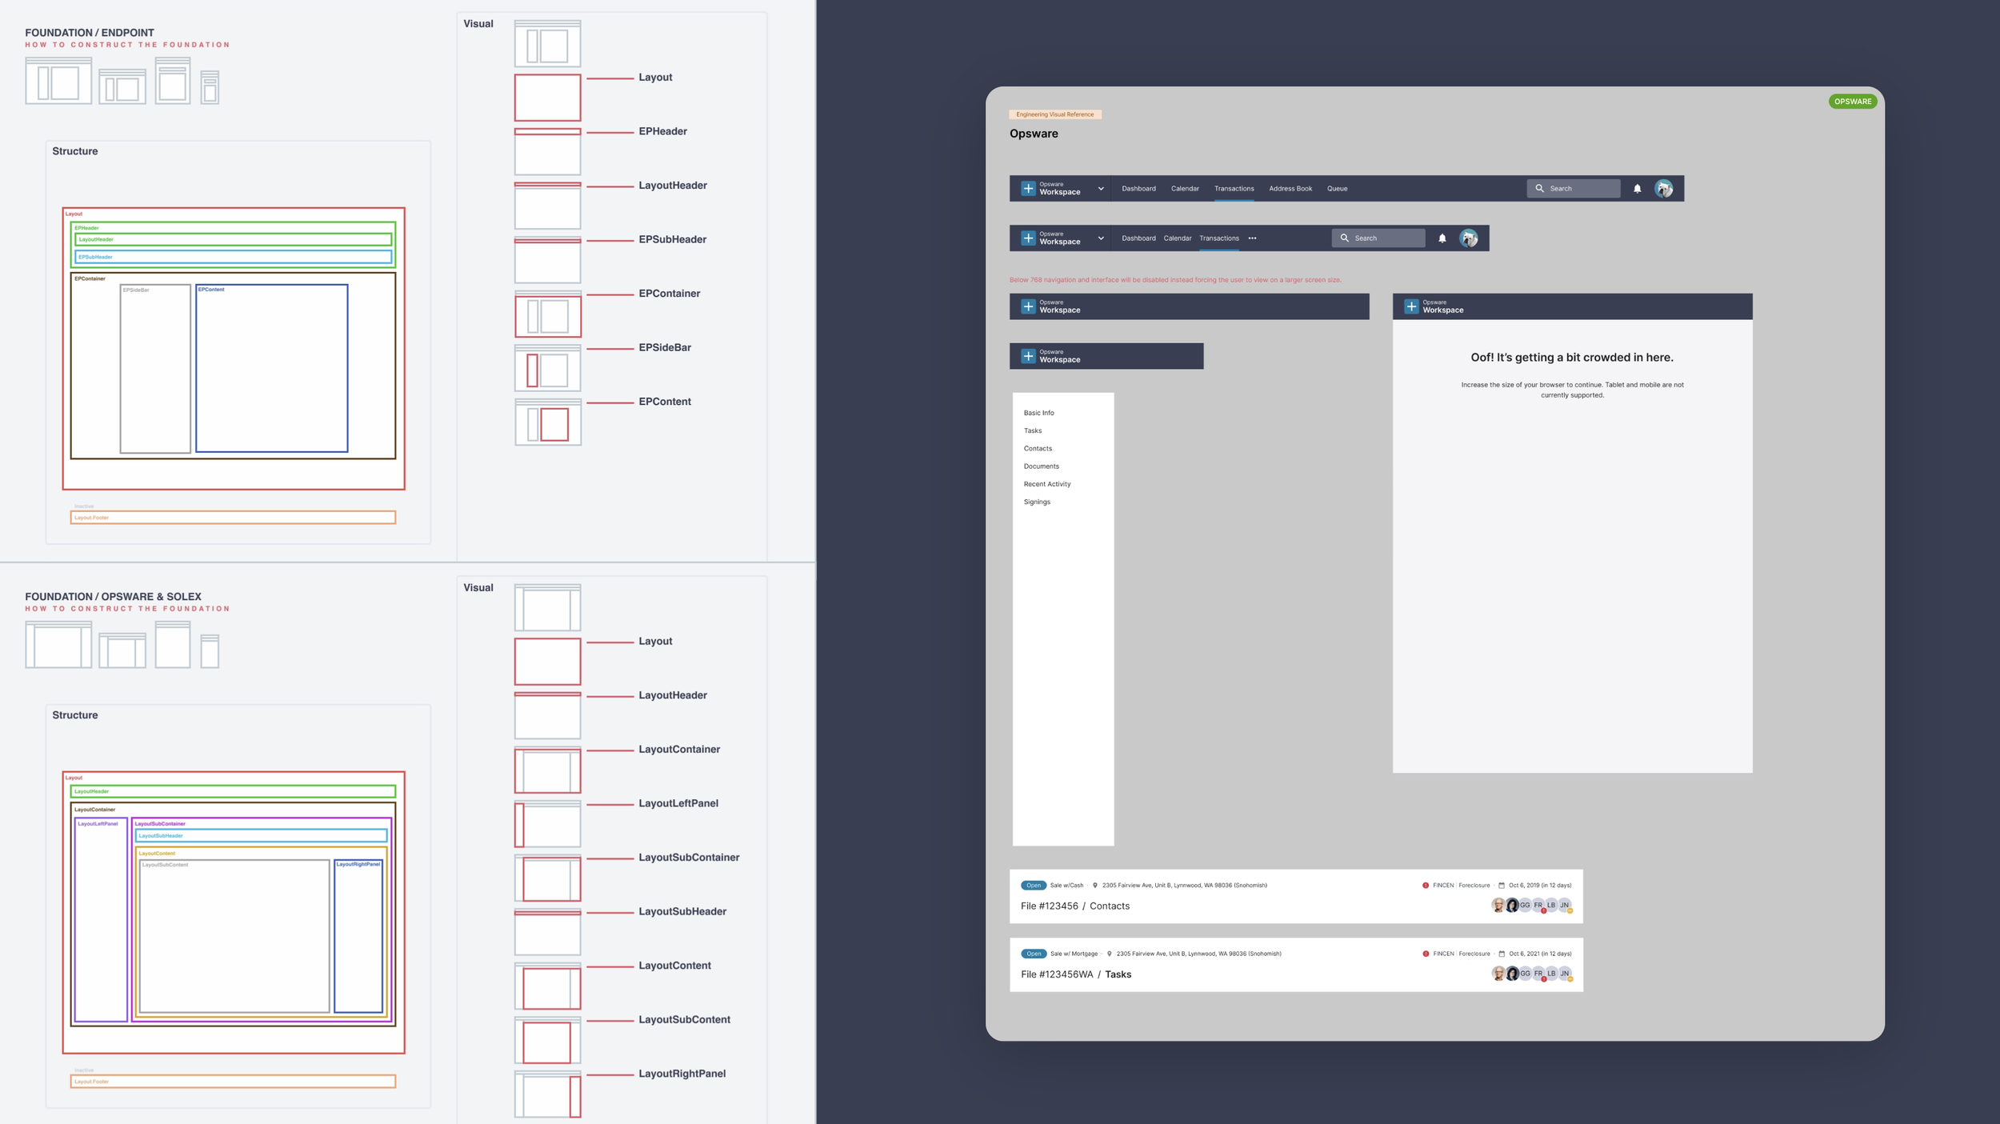Click the JN avatar on File #123456 Contacts card

(1564, 906)
